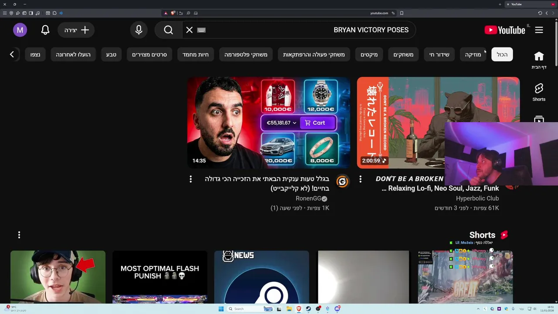Select the סרטים מצוירים chip
The height and width of the screenshot is (314, 558).
click(150, 55)
